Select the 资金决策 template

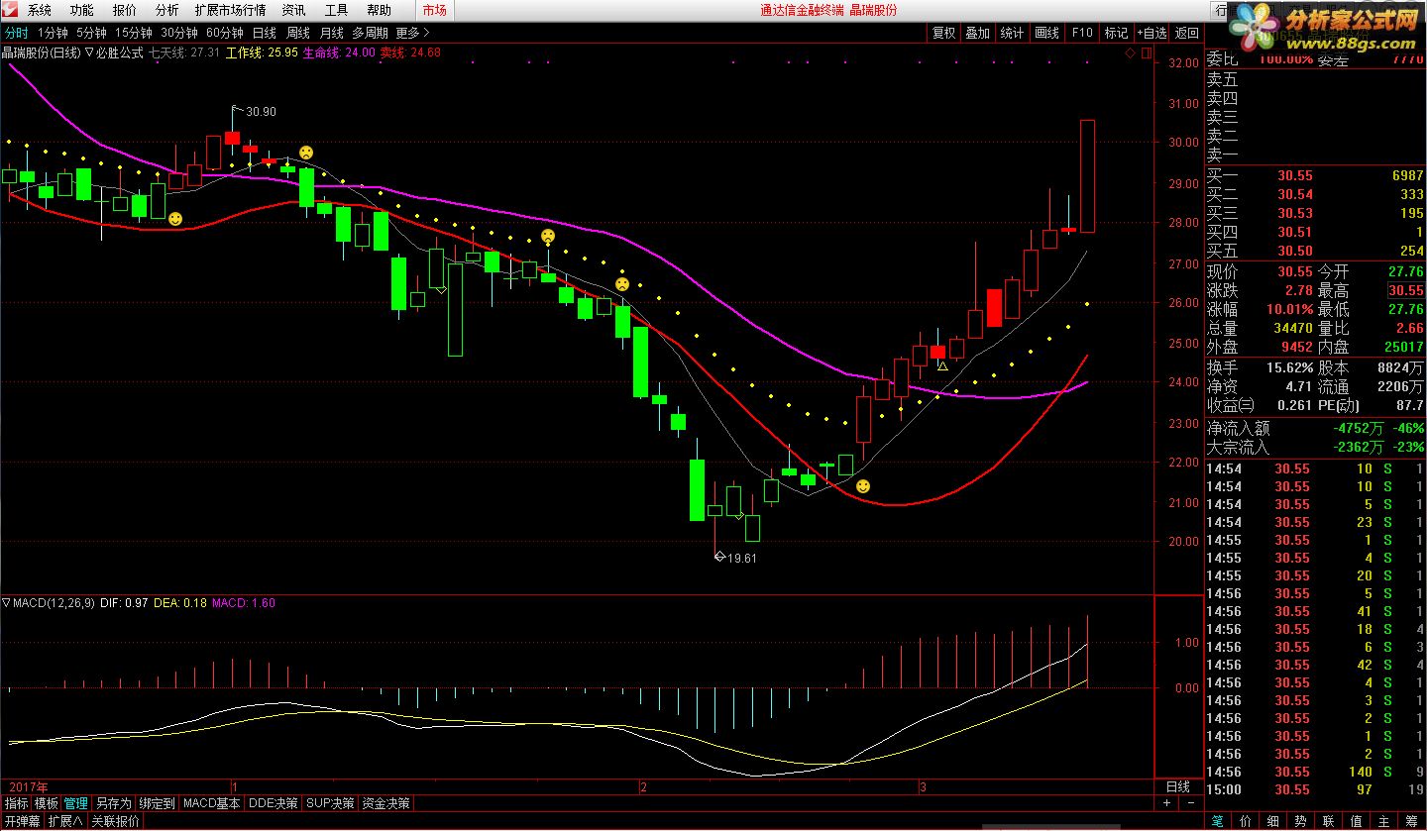point(386,803)
